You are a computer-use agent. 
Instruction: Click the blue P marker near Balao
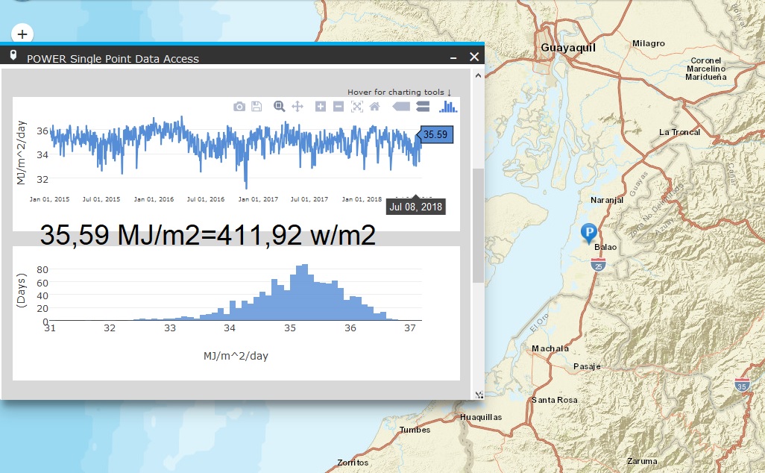(x=588, y=233)
